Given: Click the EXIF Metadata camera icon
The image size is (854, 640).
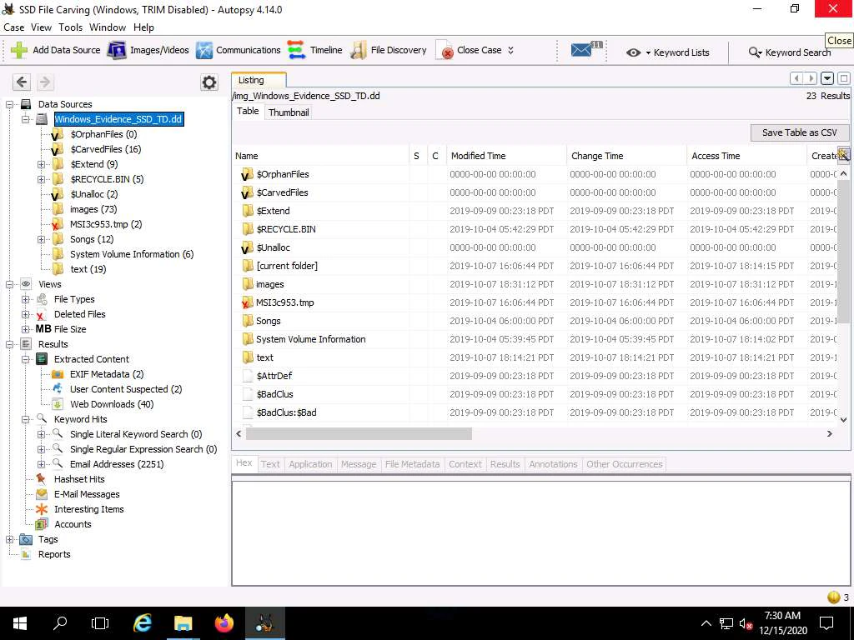Looking at the screenshot, I should pos(58,374).
